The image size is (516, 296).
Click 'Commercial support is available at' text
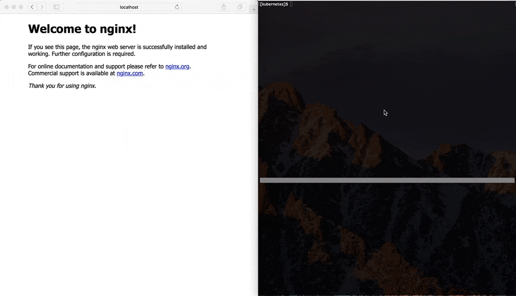[x=71, y=73]
